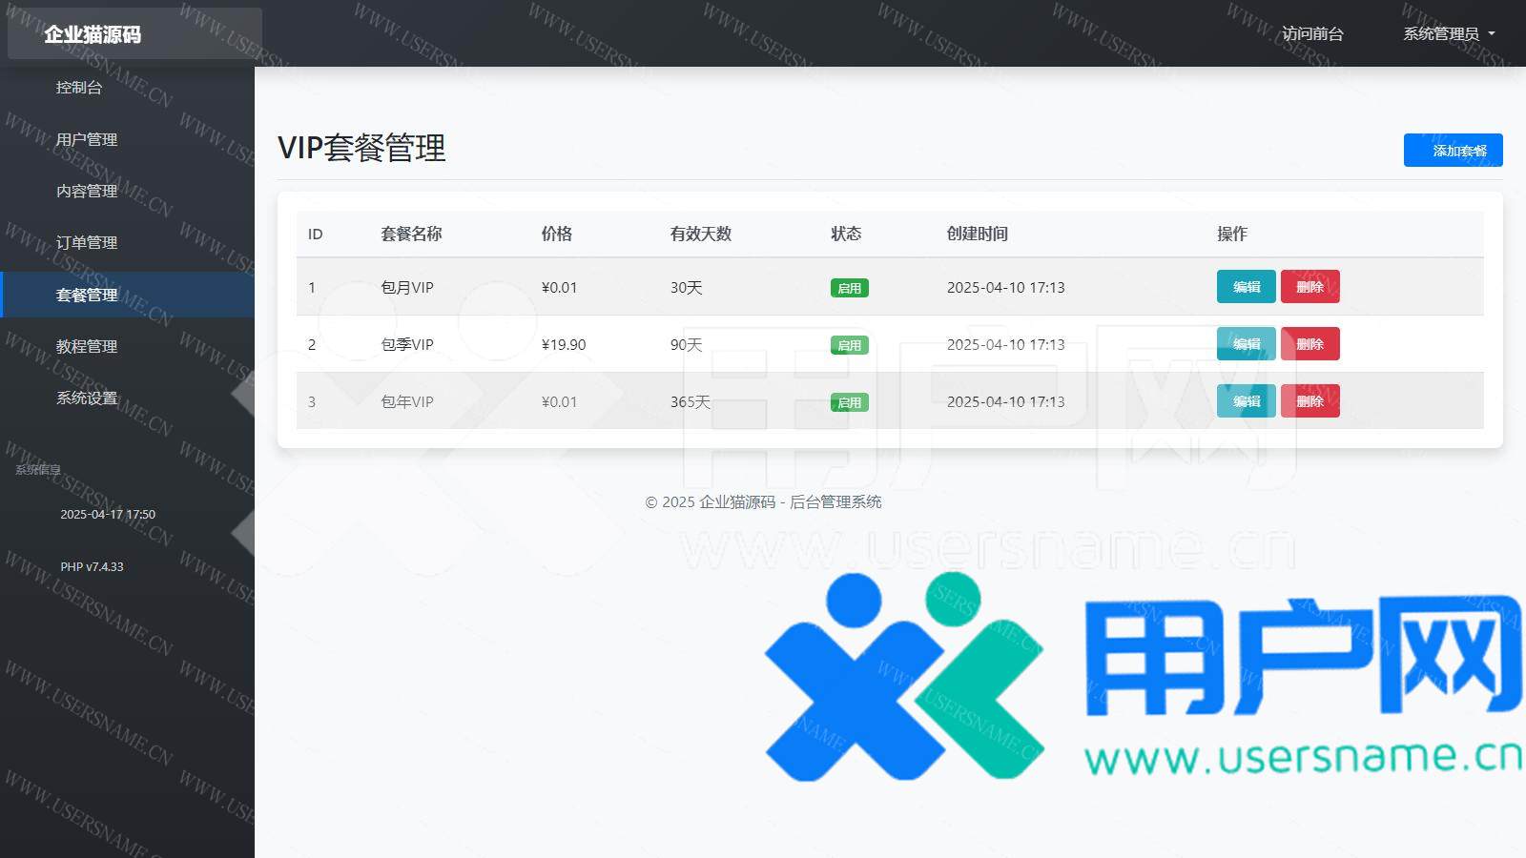Expand the 系统管理员 dropdown

click(x=1448, y=33)
